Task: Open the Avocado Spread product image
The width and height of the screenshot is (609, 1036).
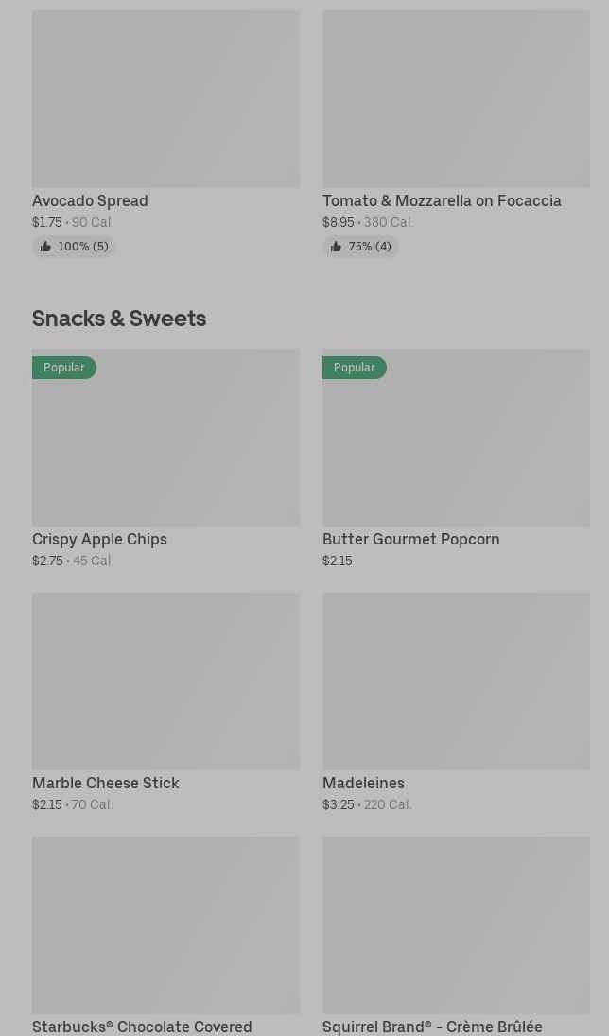Action: [x=165, y=98]
